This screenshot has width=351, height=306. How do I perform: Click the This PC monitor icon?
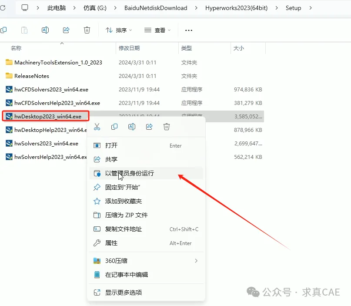25,8
